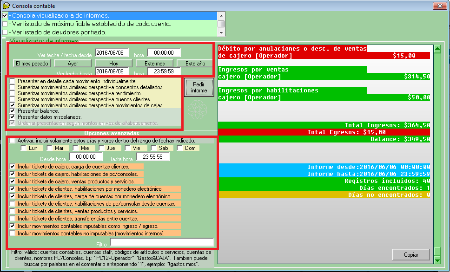Click the 'Débito por anulaciones' report row
This screenshot has width=450, height=272.
[x=324, y=52]
